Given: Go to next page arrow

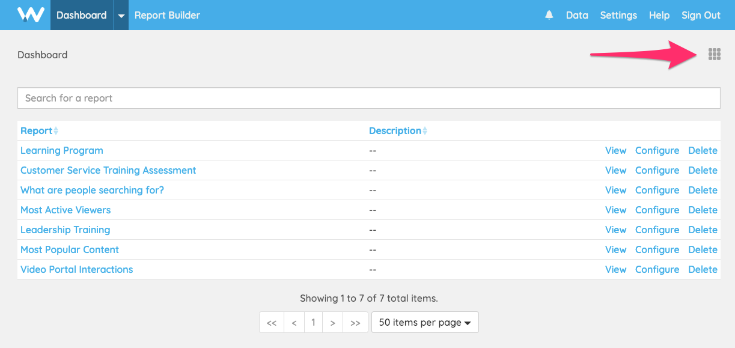Looking at the screenshot, I should click(x=332, y=322).
